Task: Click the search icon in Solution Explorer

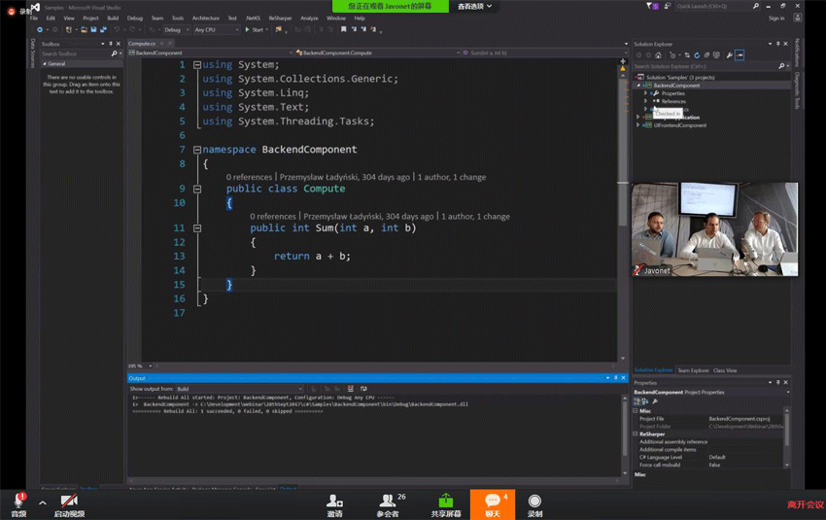Action: coord(781,66)
